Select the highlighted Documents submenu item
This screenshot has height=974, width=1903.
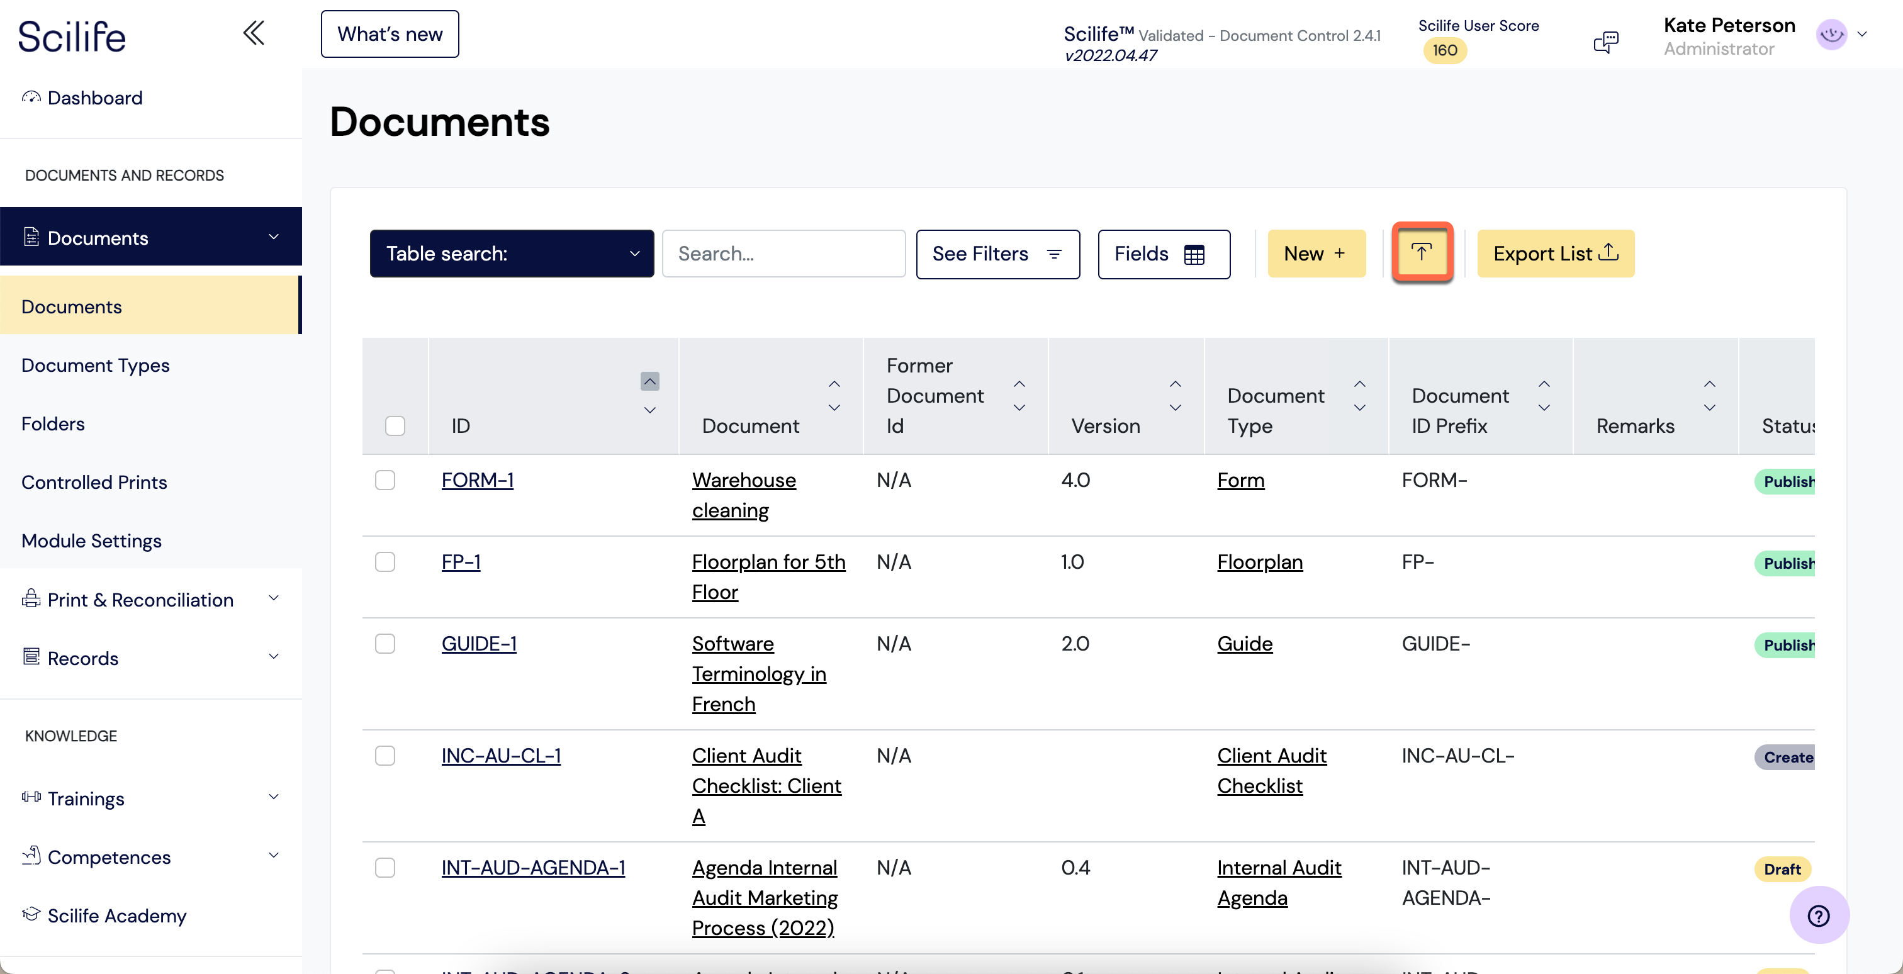150,306
